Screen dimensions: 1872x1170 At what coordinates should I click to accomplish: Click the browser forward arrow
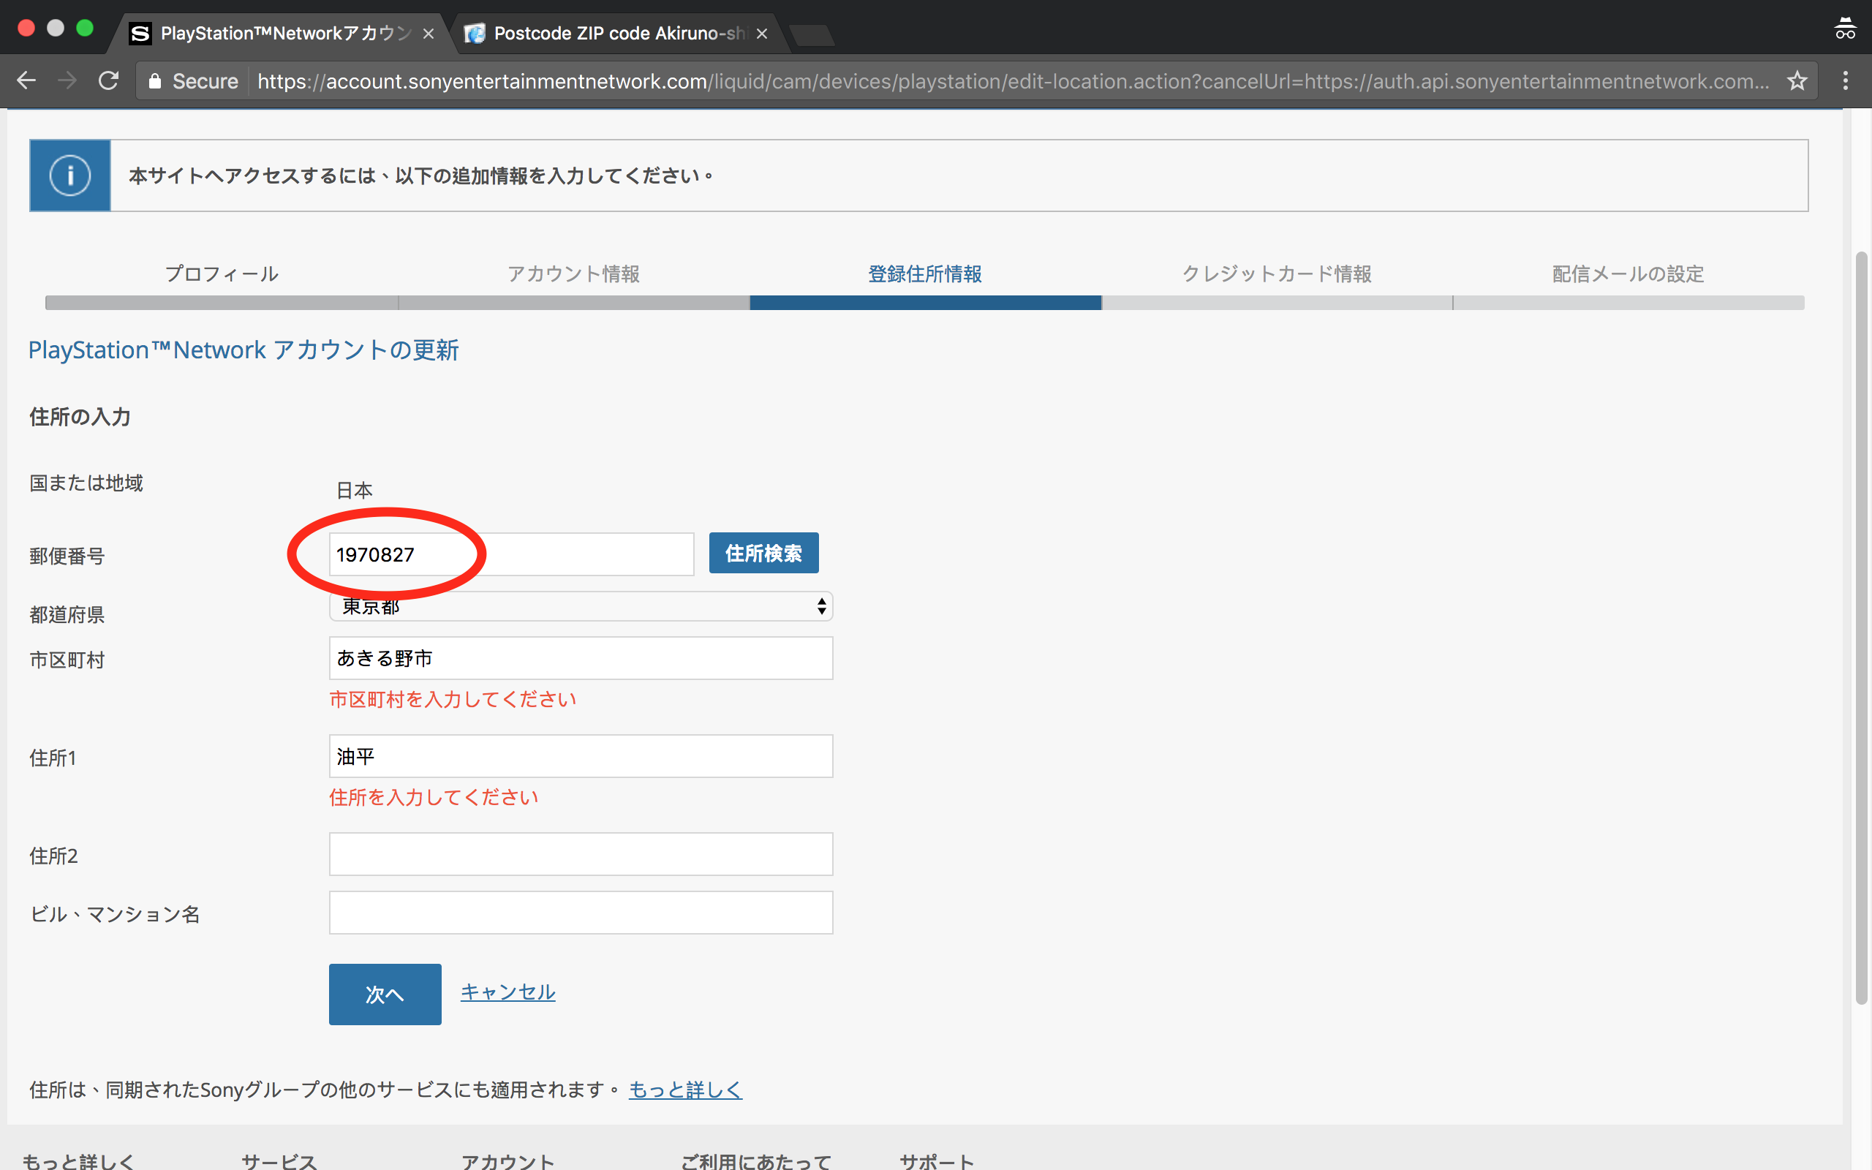(x=67, y=80)
